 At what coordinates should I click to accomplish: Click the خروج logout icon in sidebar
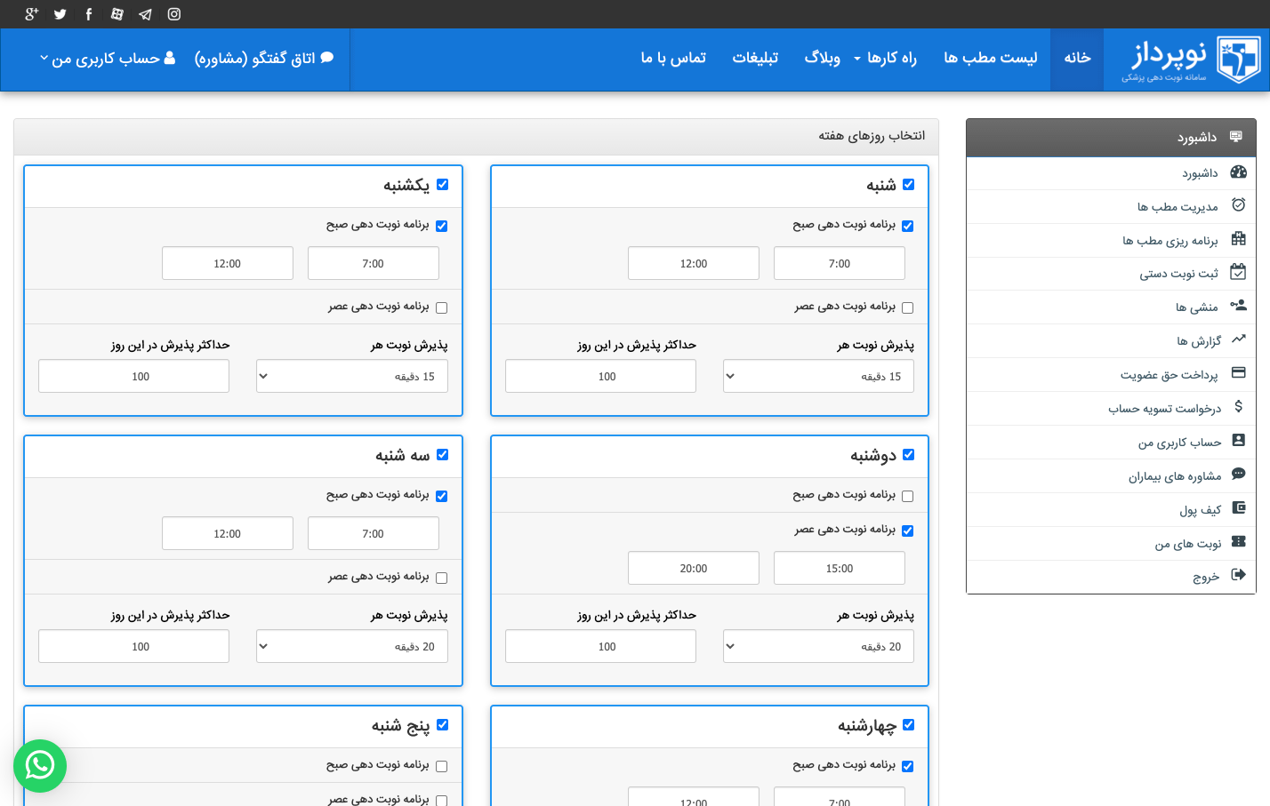pyautogui.click(x=1238, y=575)
